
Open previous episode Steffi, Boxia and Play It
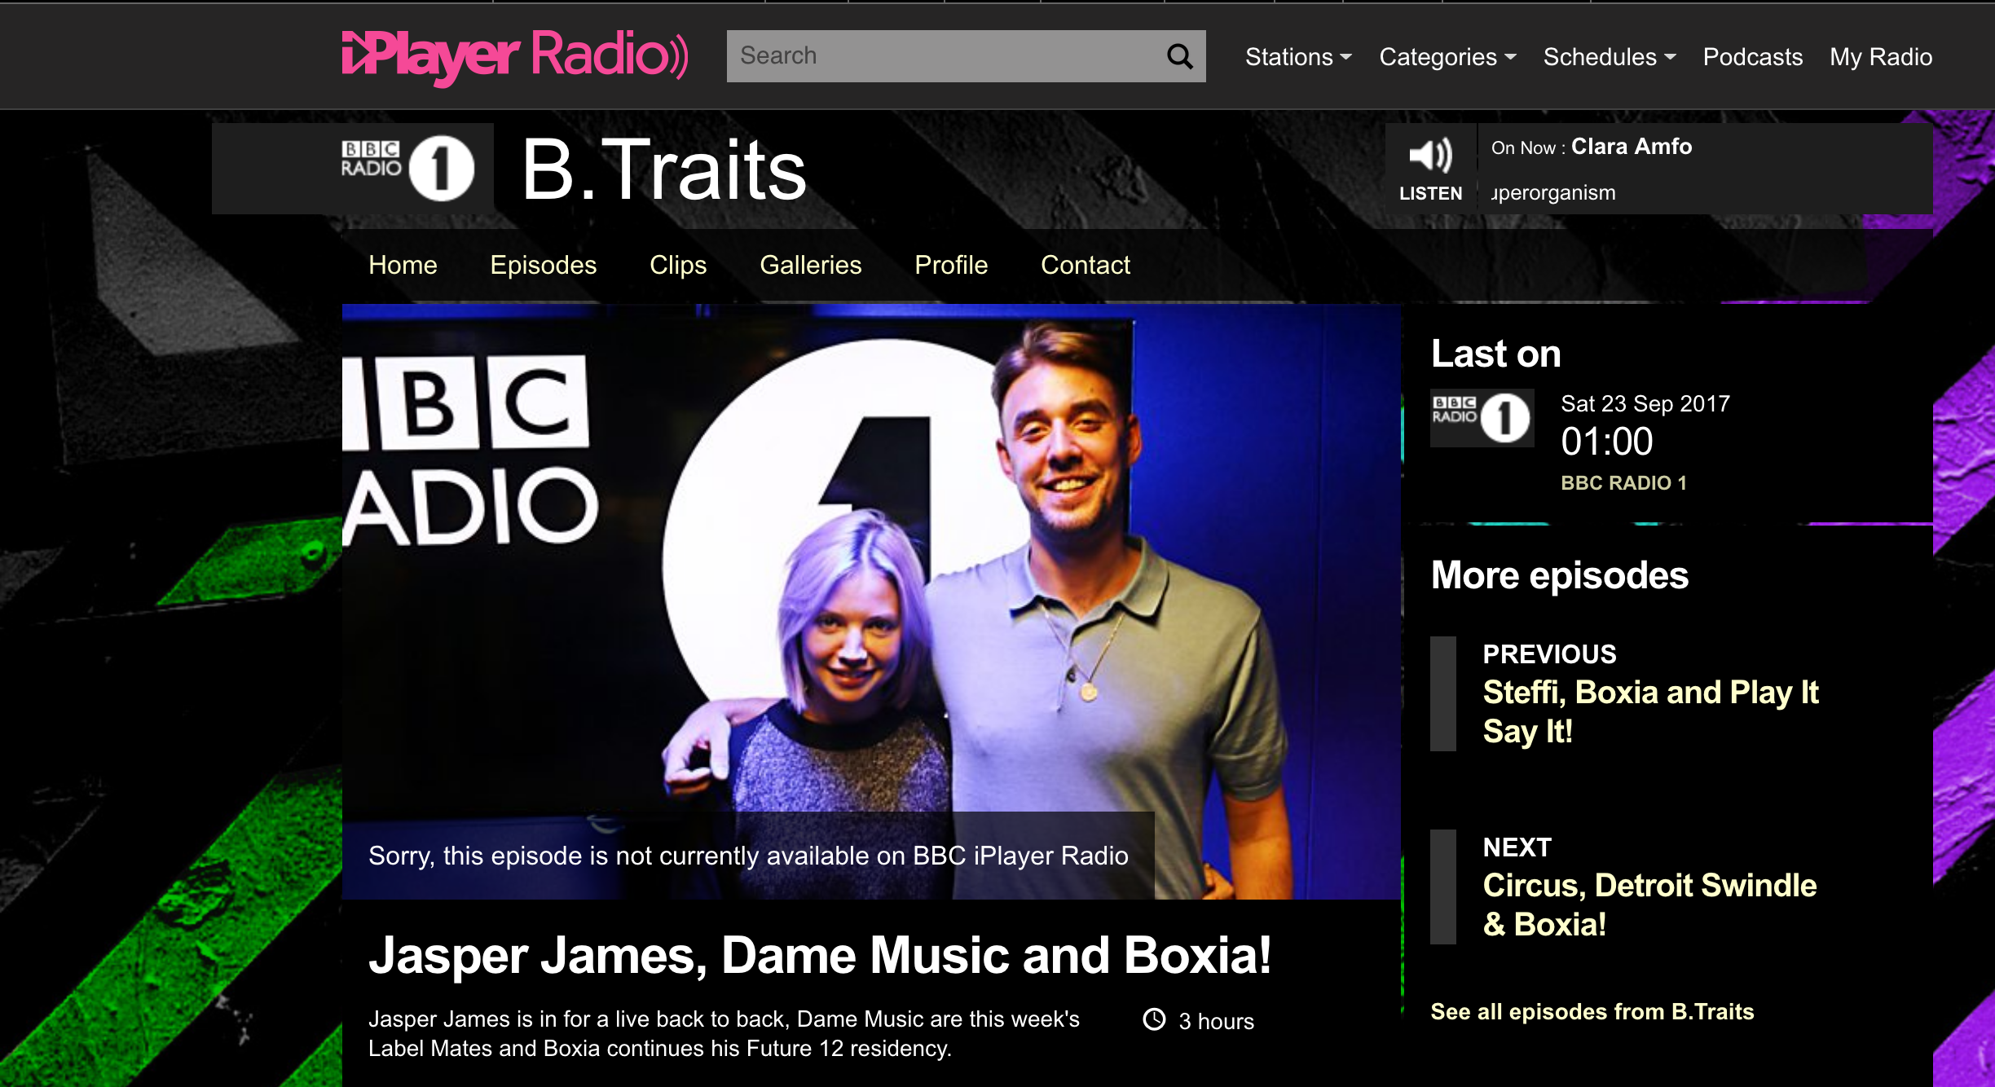tap(1650, 711)
